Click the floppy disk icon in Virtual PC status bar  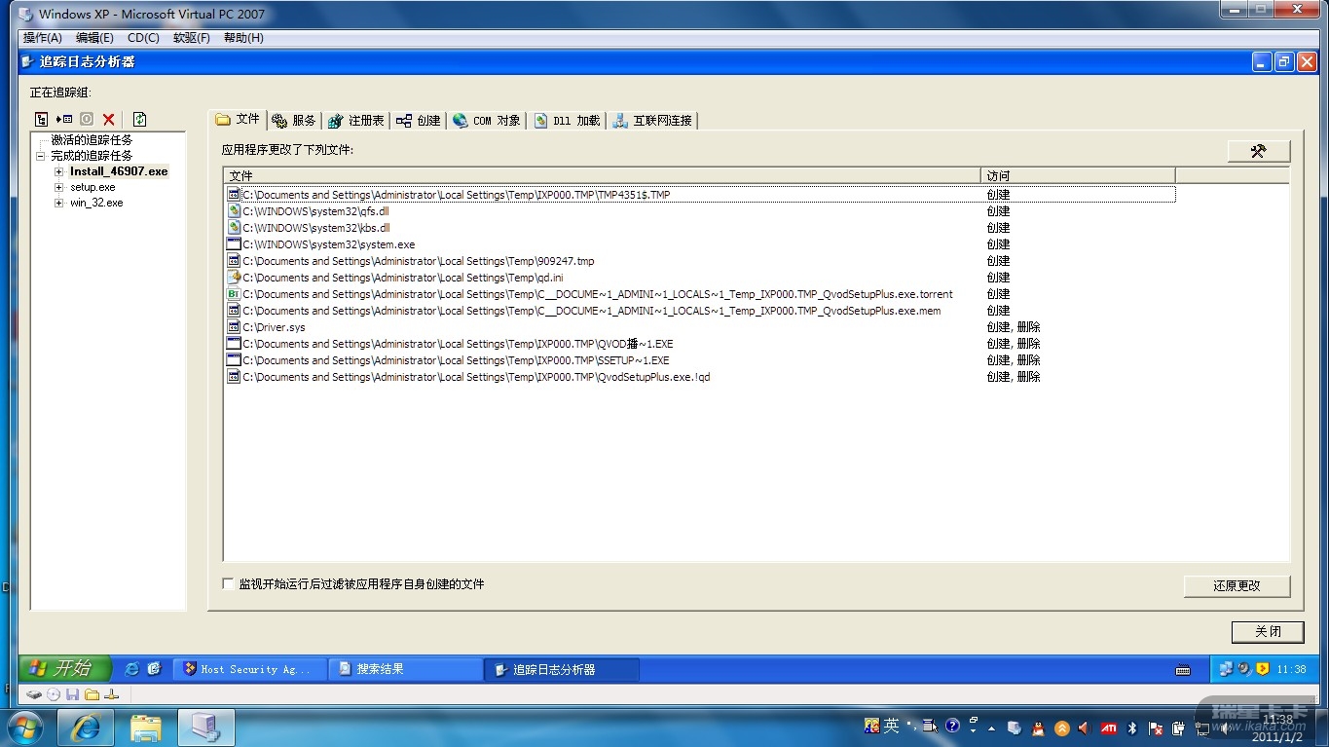[x=72, y=694]
